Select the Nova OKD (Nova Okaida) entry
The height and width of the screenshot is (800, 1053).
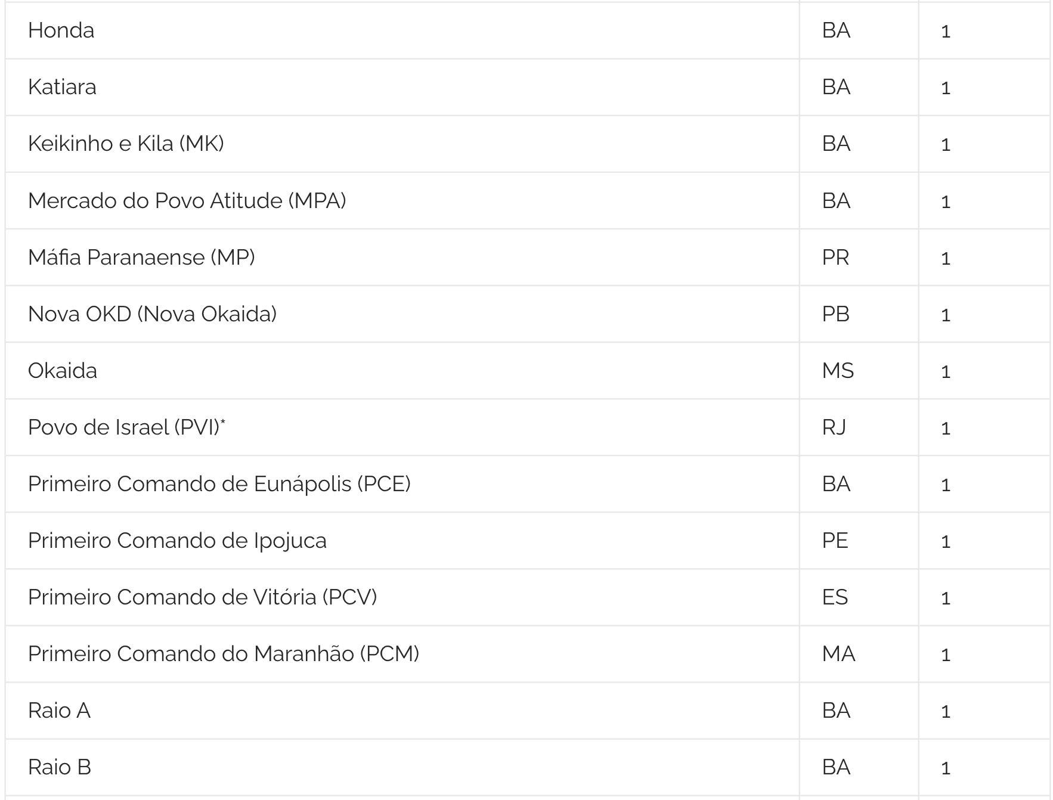[152, 314]
